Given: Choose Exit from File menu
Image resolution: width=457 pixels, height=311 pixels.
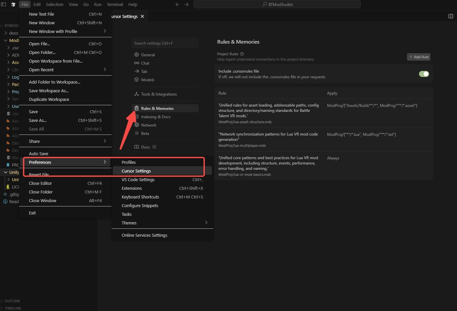Looking at the screenshot, I should (x=65, y=213).
